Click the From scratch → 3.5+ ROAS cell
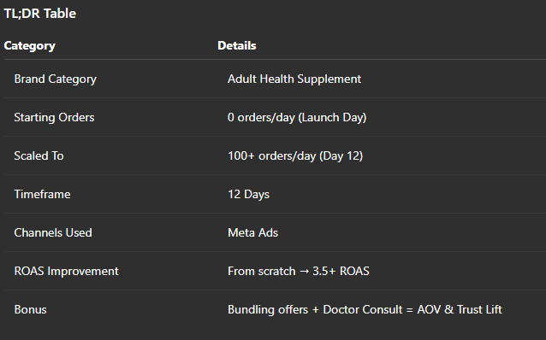This screenshot has height=340, width=546. (299, 271)
